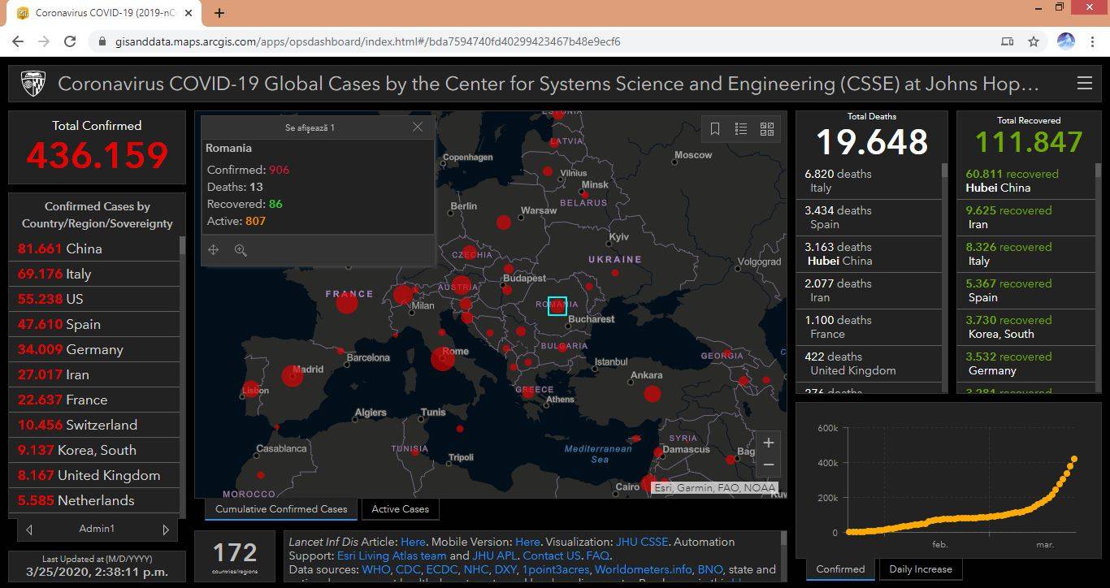Click the pan icon in Romania popup
Image resolution: width=1110 pixels, height=588 pixels.
coord(214,250)
